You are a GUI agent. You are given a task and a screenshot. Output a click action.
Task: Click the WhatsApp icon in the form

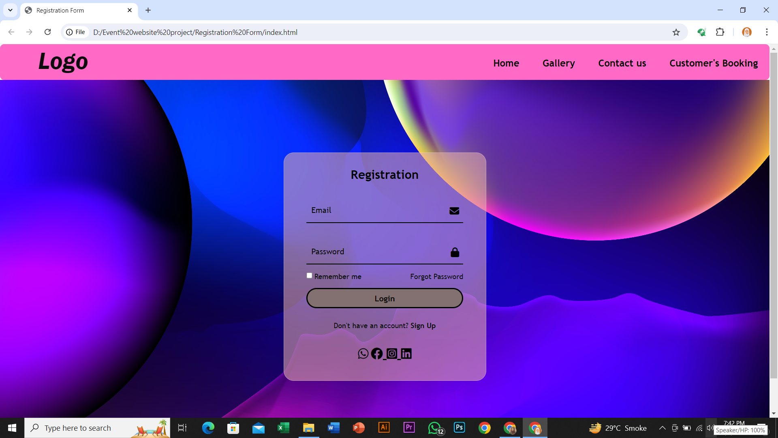pyautogui.click(x=363, y=354)
